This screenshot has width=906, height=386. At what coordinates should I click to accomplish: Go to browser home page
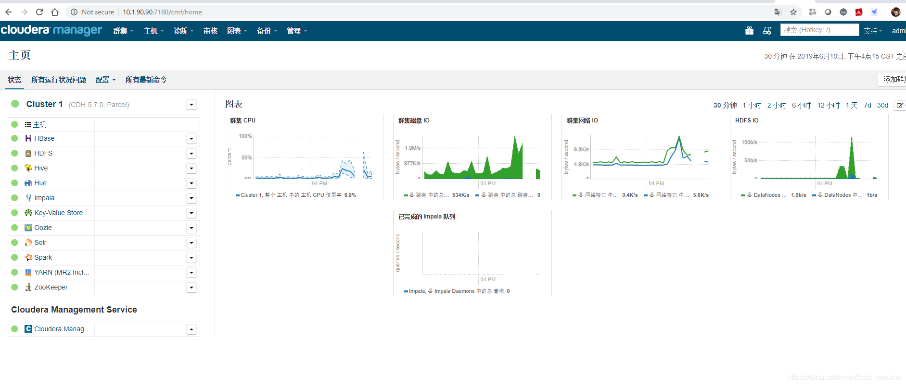pyautogui.click(x=55, y=12)
